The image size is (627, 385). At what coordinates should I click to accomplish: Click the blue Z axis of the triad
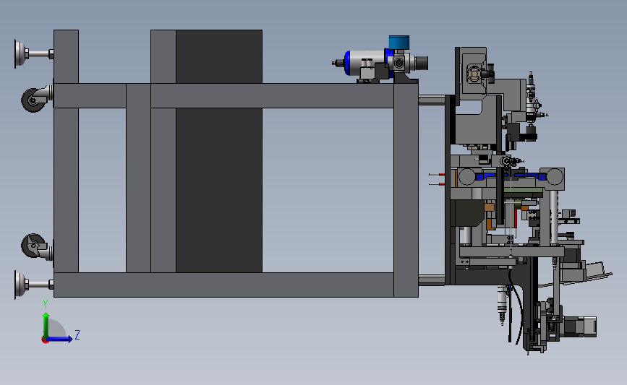[59, 339]
